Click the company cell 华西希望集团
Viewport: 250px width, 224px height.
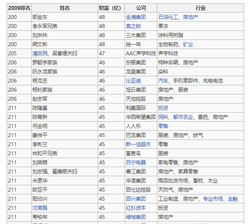coord(141,117)
